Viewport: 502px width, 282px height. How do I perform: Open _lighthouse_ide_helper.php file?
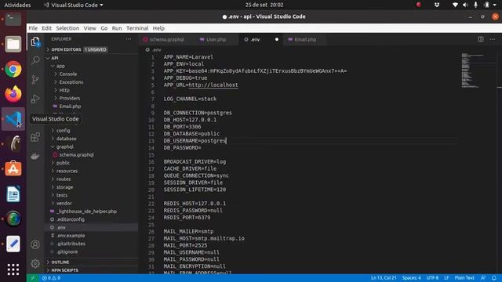pos(86,211)
